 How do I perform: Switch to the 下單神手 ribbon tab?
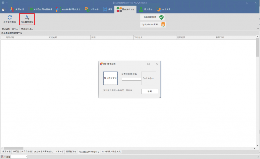(x=93, y=10)
